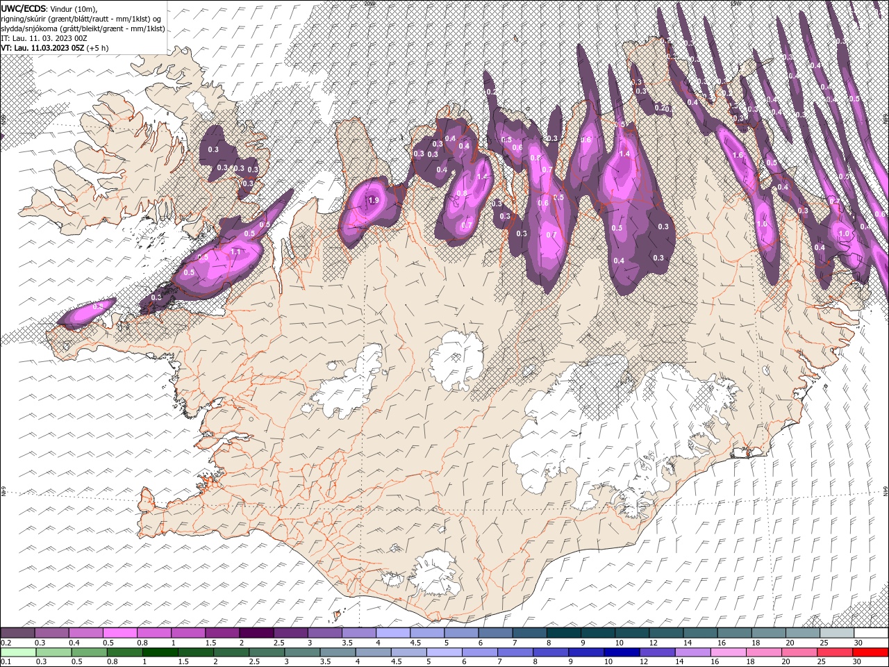889x667 pixels.
Task: Click the light green 0.1 swatch in bottom legend
Action: click(17, 652)
